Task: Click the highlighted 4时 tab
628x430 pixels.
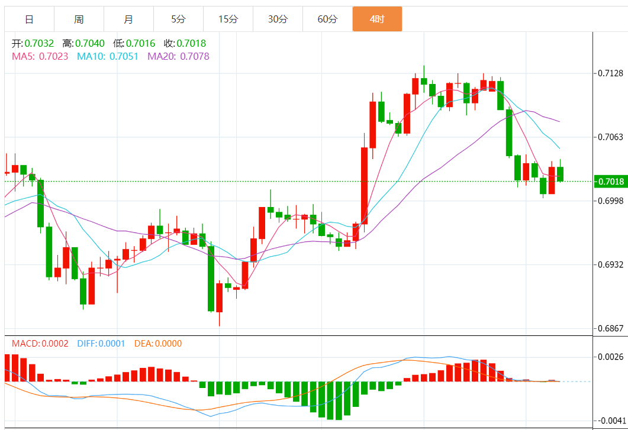Action: pyautogui.click(x=377, y=19)
